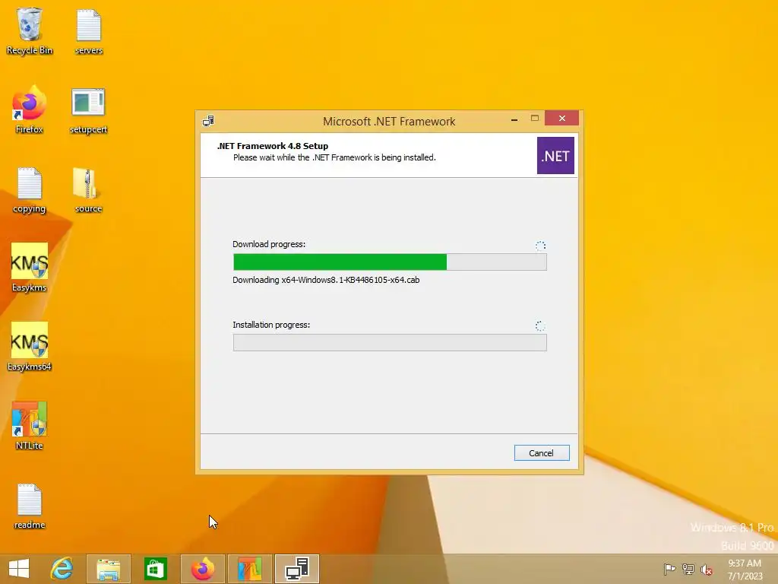Image resolution: width=778 pixels, height=584 pixels.
Task: Select the setupcert desktop icon
Action: click(x=88, y=110)
